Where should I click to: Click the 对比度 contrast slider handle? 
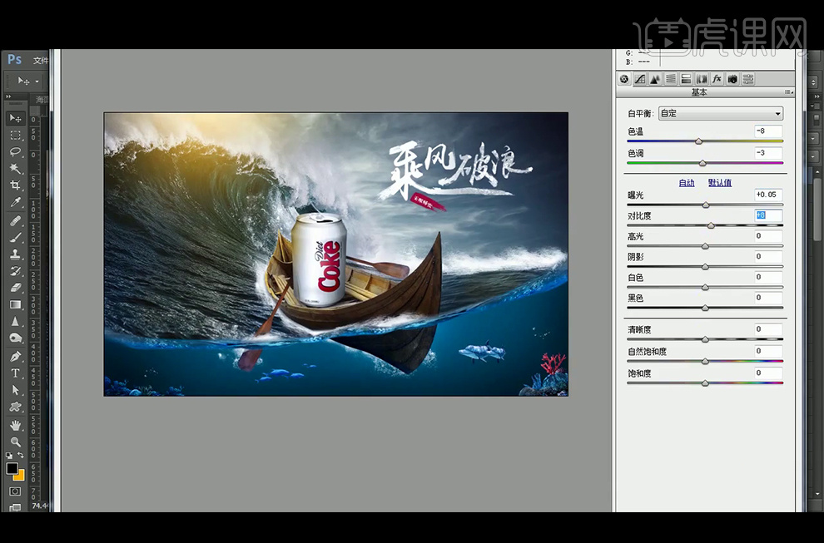[711, 226]
